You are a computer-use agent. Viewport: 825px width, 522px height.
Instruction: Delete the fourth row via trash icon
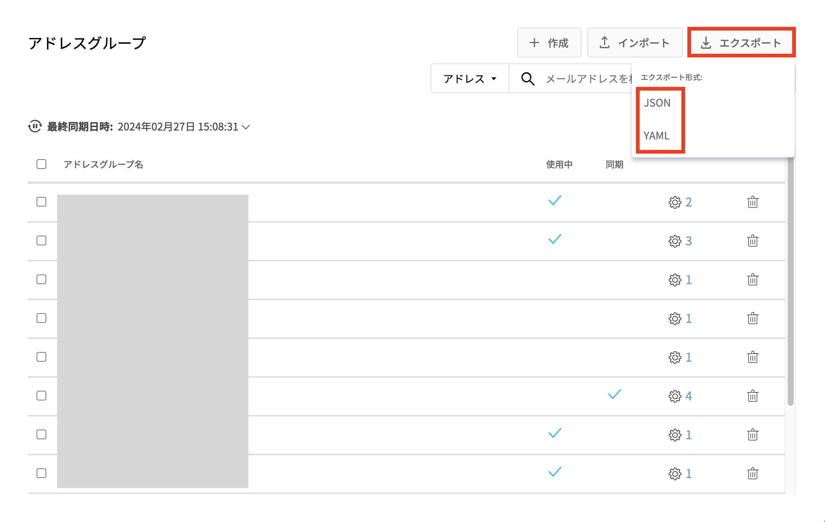click(x=753, y=318)
